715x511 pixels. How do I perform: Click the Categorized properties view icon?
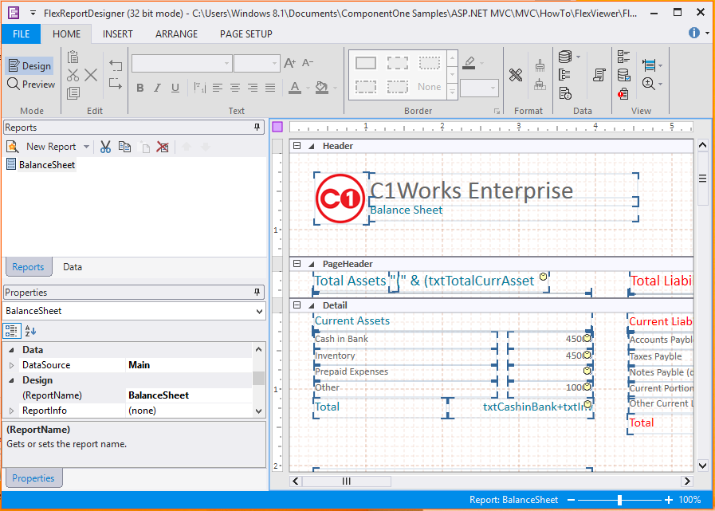click(12, 331)
